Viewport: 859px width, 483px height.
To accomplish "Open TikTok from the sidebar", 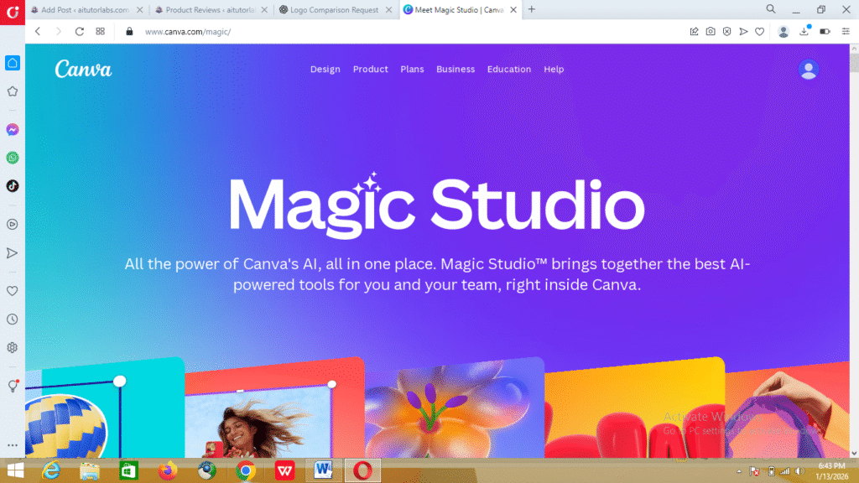I will tap(12, 186).
